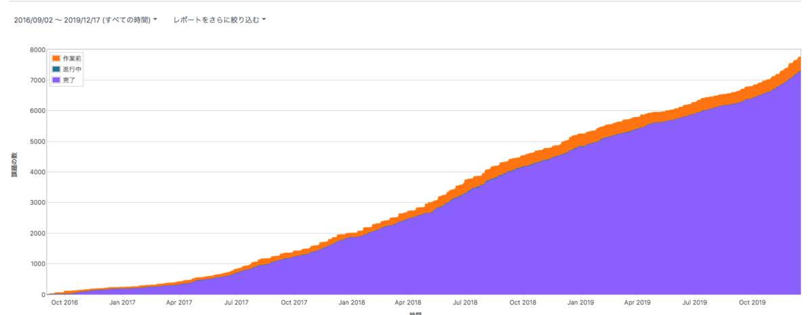Select the 作業前 legend label
This screenshot has height=315, width=812.
(72, 59)
